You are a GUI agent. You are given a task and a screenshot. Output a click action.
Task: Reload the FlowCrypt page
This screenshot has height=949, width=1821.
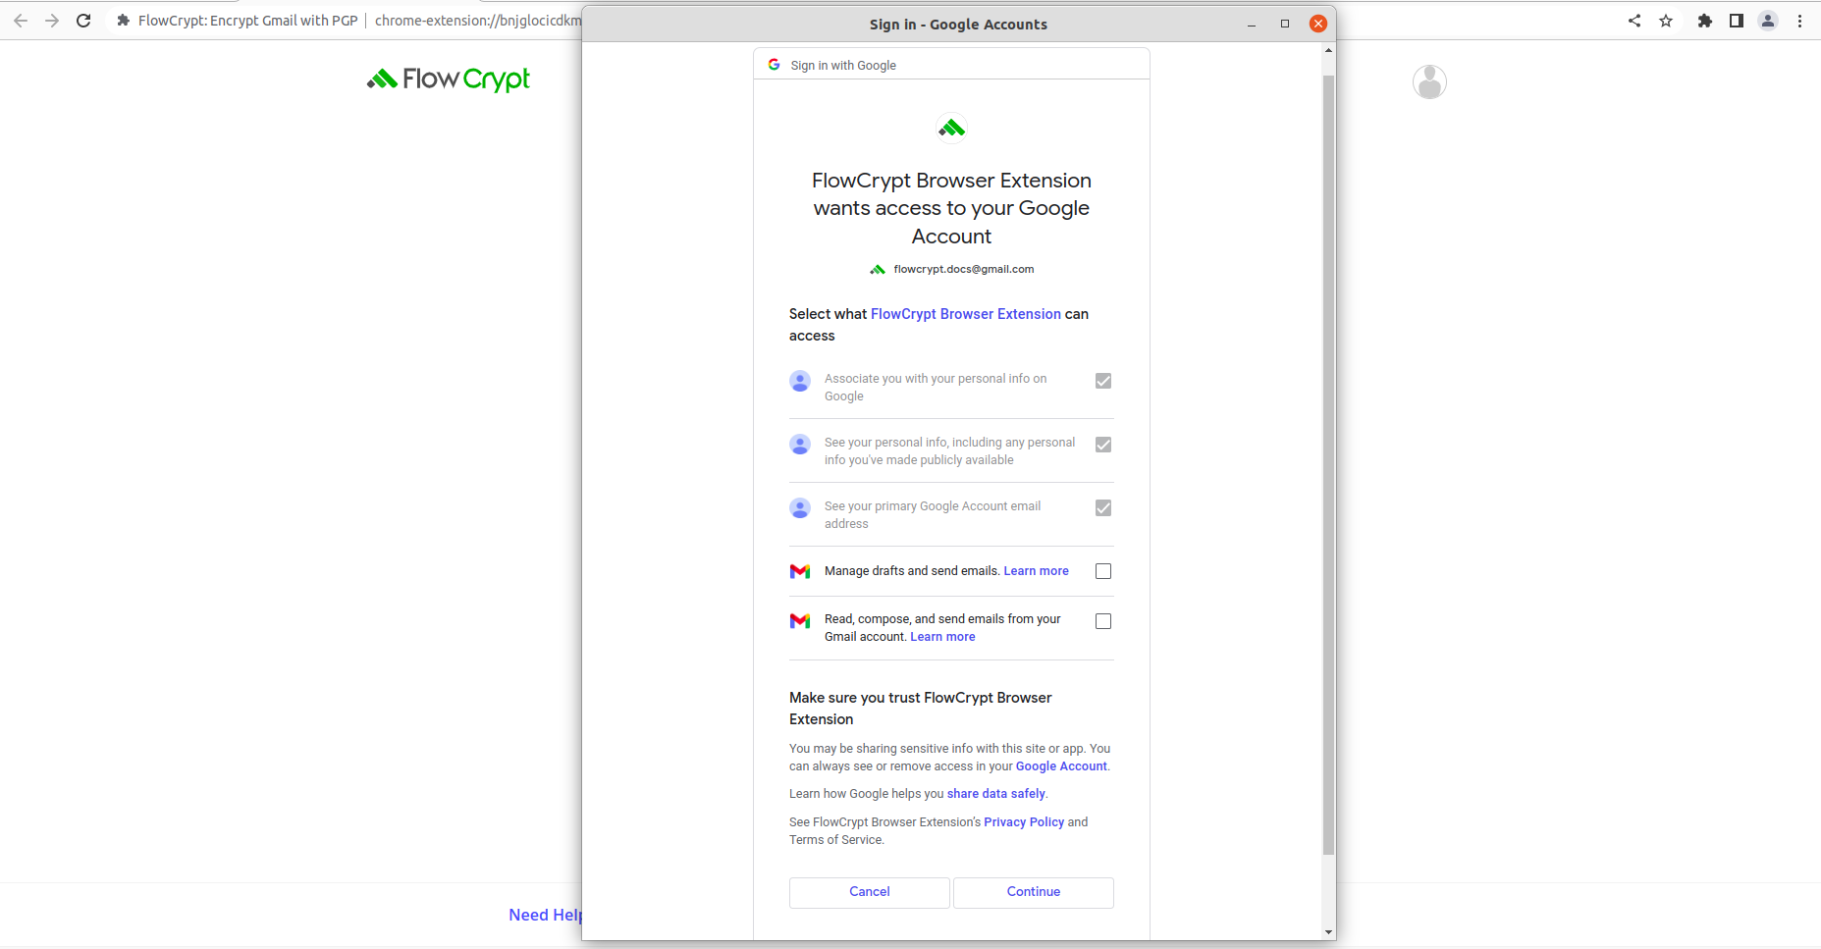tap(83, 21)
